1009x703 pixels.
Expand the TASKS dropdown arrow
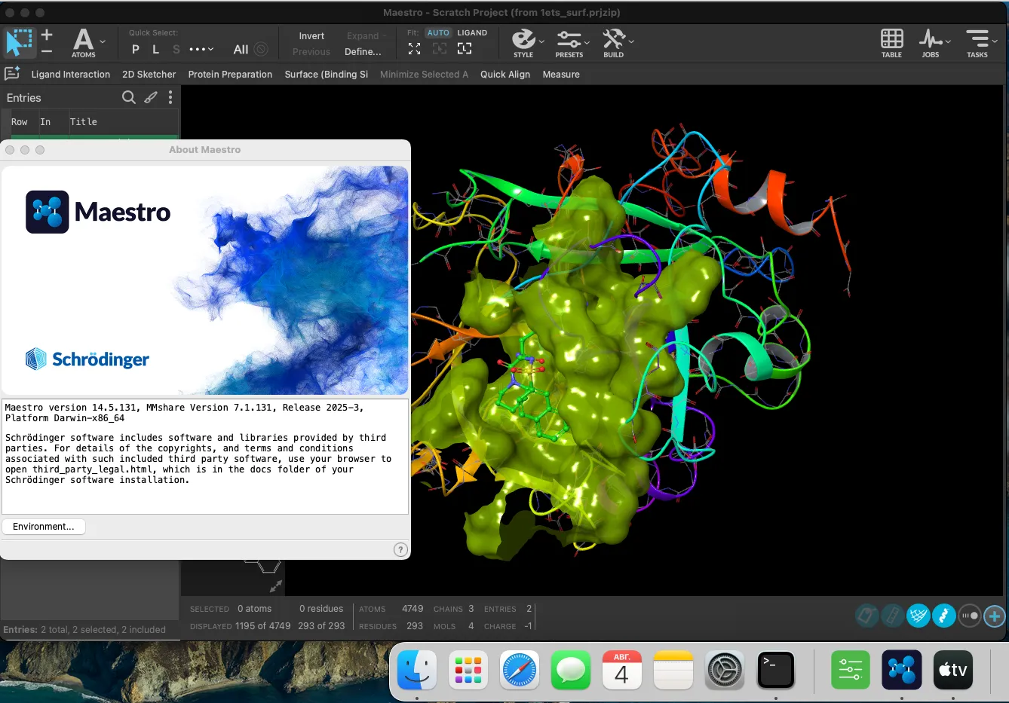(995, 41)
